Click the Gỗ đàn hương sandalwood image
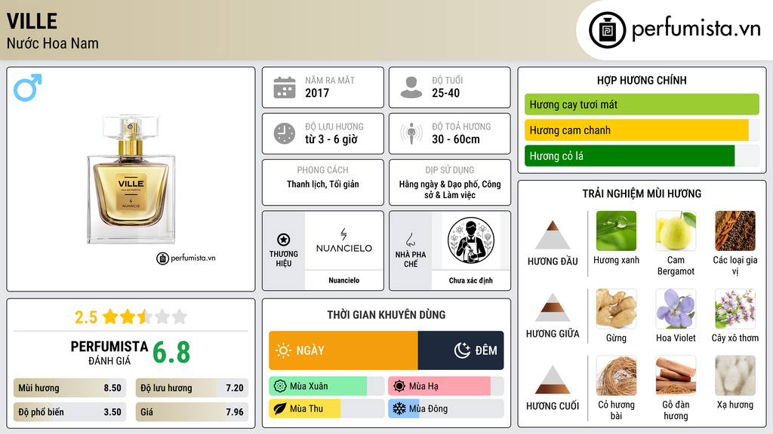This screenshot has height=434, width=773. [676, 375]
